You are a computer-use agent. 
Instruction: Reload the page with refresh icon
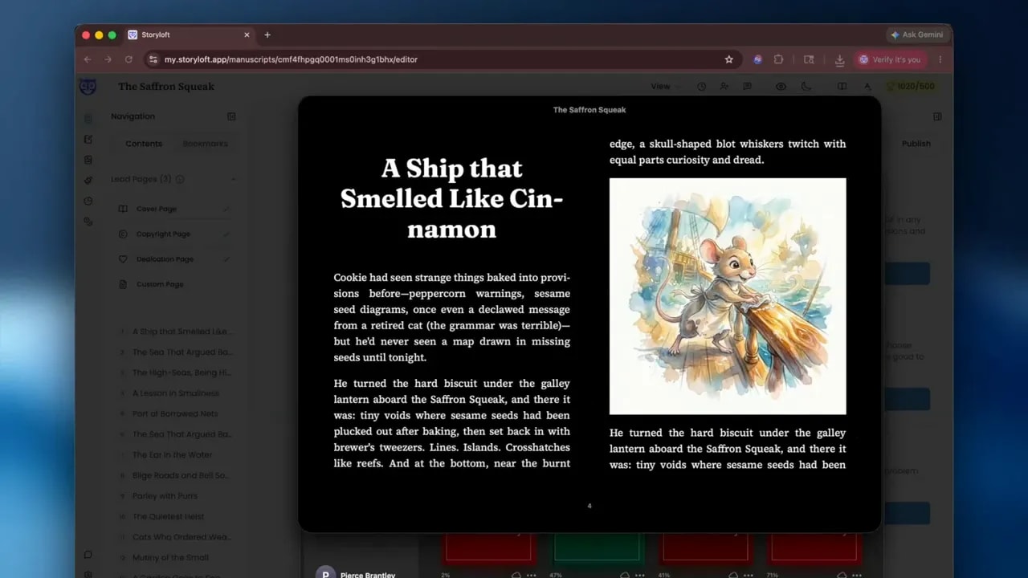coord(128,59)
